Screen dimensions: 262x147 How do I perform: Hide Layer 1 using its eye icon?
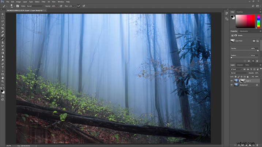pos(232,81)
